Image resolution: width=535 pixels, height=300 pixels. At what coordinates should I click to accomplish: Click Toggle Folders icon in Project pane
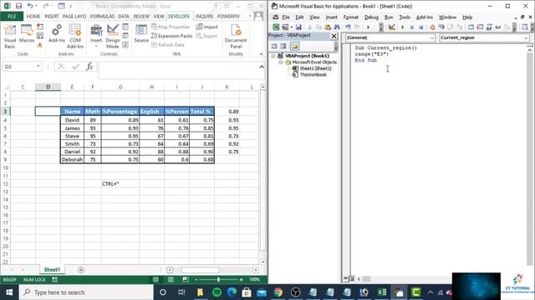pos(294,47)
